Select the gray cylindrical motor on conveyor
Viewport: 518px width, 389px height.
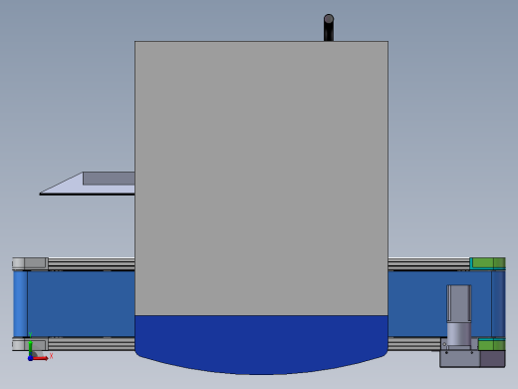(459, 316)
